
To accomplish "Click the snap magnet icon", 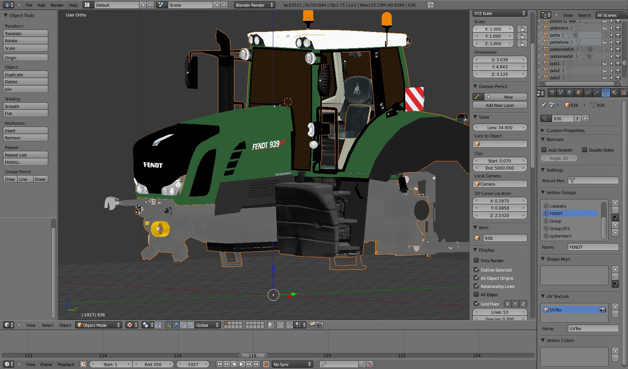I will (289, 325).
